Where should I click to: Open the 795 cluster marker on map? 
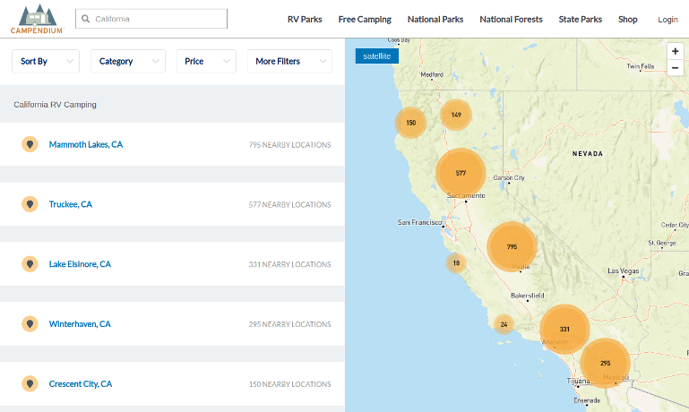click(512, 247)
